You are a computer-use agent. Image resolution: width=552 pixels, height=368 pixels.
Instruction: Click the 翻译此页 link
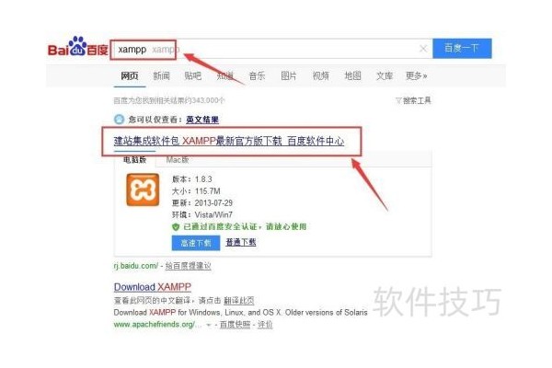tap(239, 301)
